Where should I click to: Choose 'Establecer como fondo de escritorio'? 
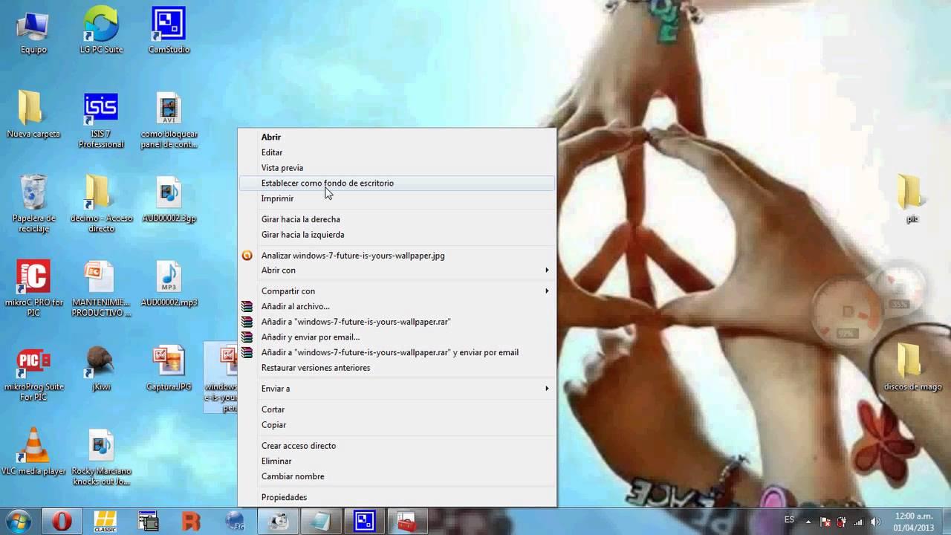tap(328, 184)
